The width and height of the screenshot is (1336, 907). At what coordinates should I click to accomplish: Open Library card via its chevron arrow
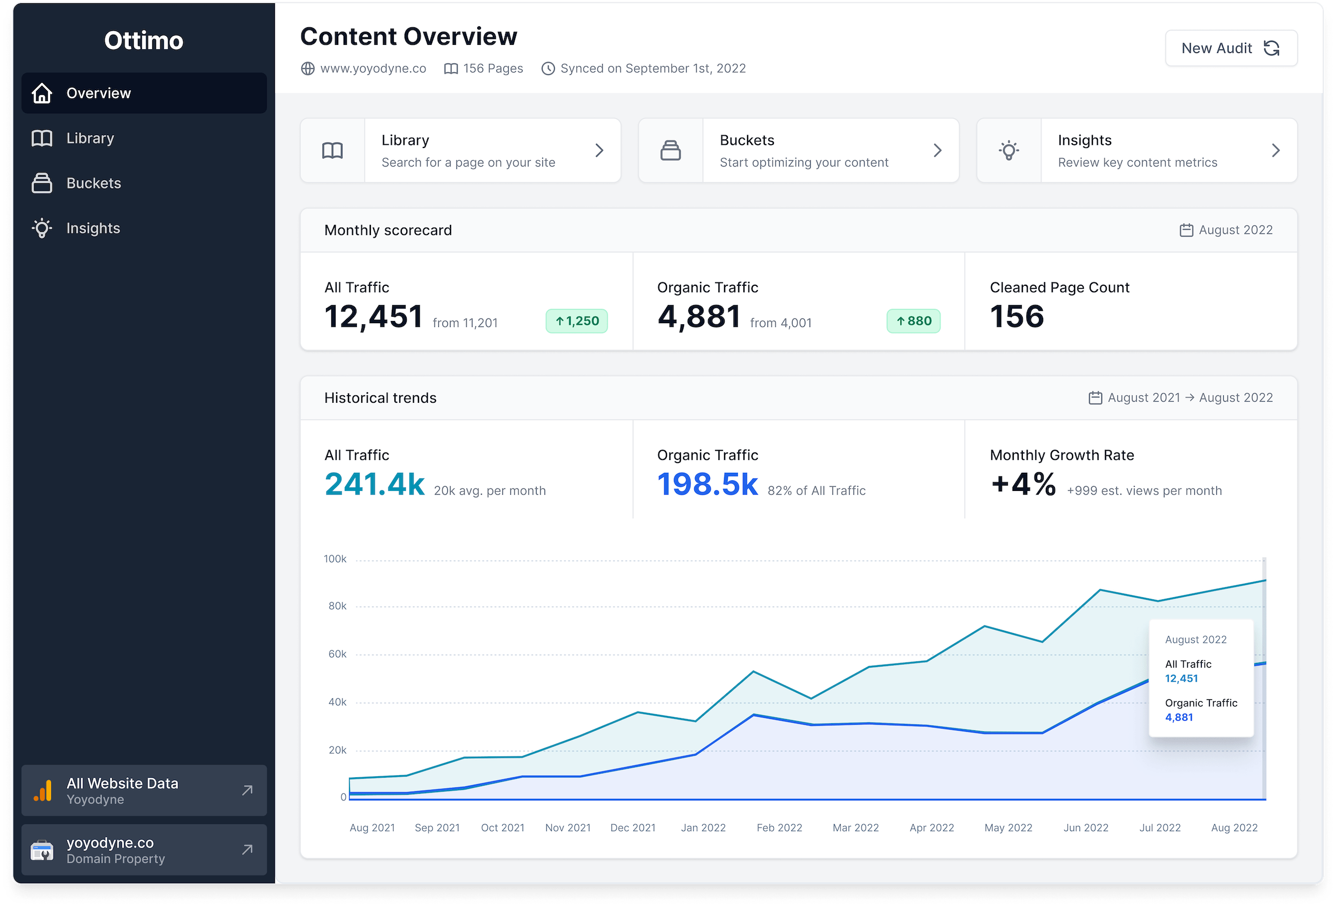tap(599, 151)
